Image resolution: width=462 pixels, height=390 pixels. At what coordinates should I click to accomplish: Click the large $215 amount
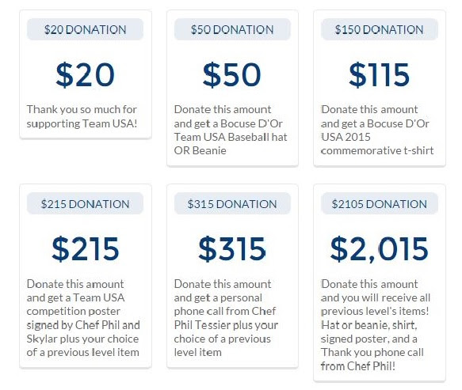point(85,249)
